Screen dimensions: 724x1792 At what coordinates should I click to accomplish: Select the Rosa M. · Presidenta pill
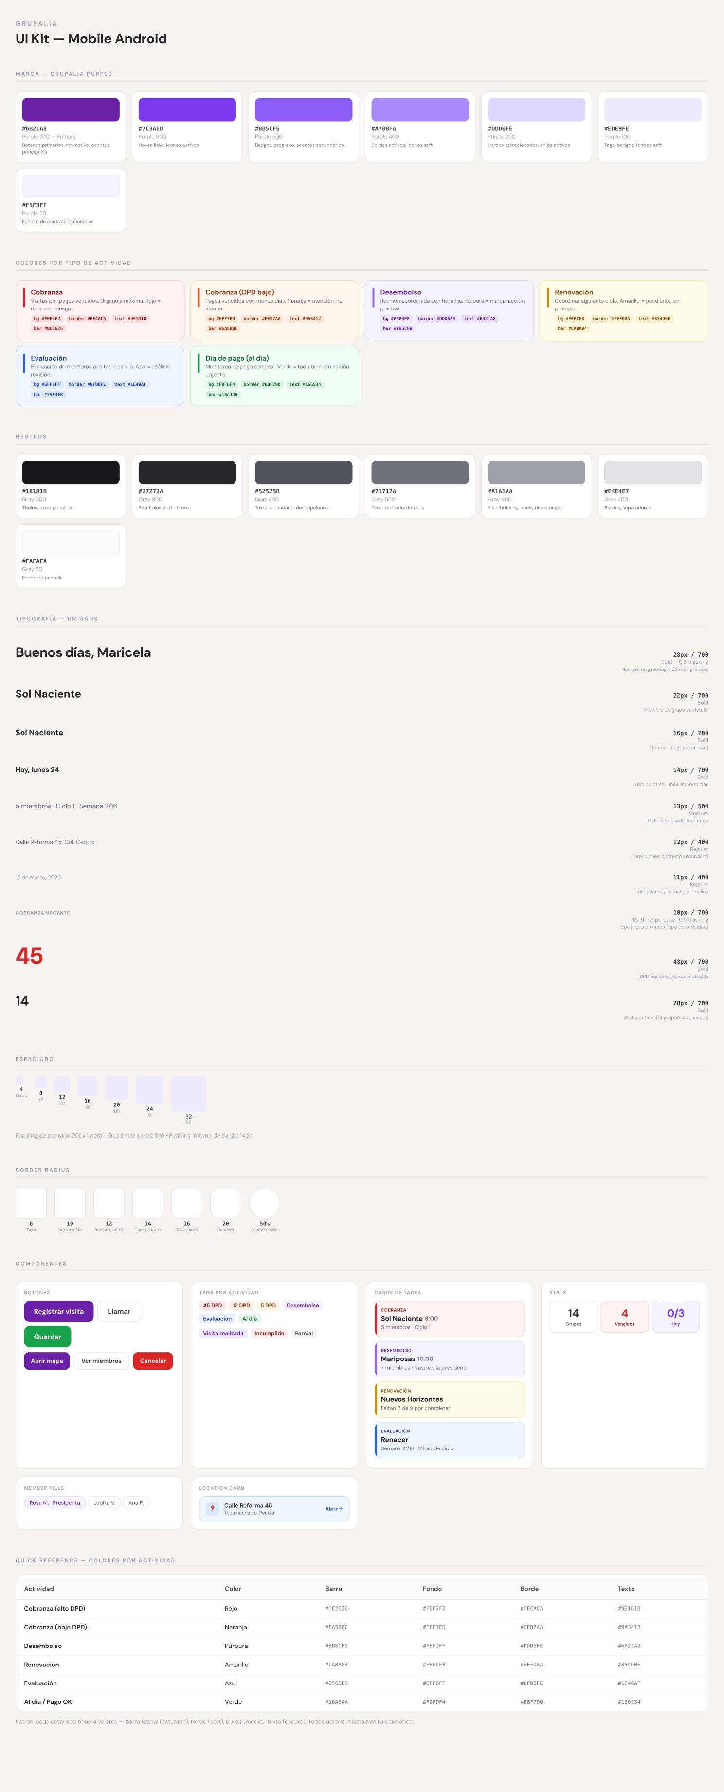point(55,1502)
